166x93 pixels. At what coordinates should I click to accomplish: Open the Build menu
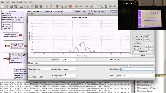[19, 2]
